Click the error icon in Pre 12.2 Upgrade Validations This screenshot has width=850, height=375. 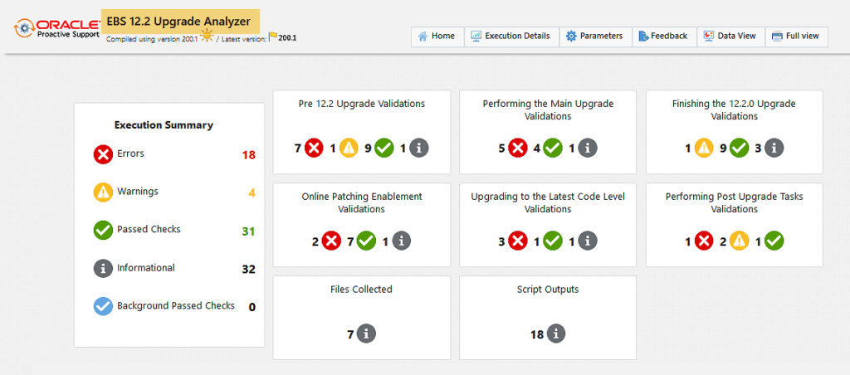[314, 148]
